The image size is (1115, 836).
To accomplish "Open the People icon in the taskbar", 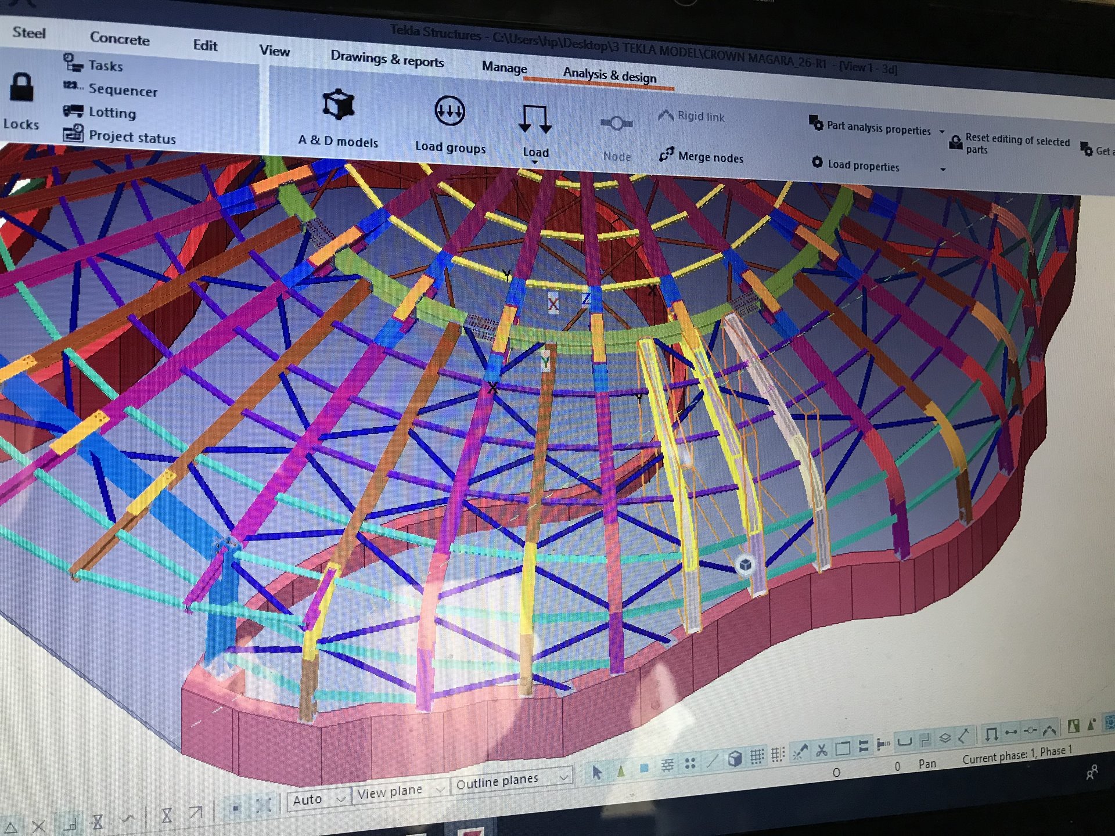I will [x=1092, y=772].
